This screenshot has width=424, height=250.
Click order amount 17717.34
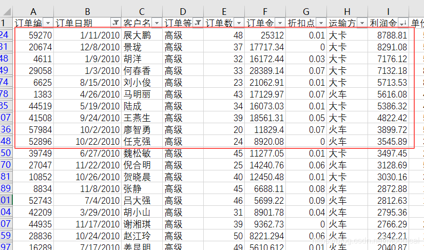click(x=266, y=47)
